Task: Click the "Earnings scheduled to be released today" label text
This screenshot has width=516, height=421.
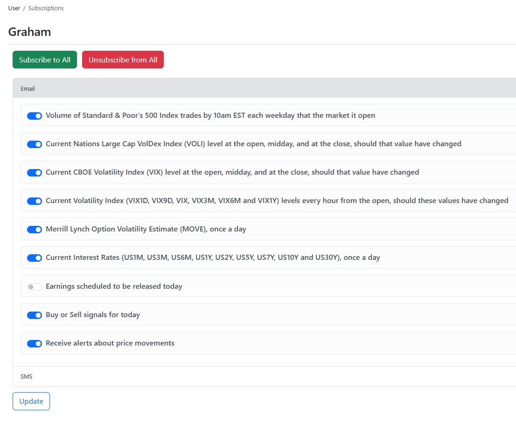Action: click(114, 286)
